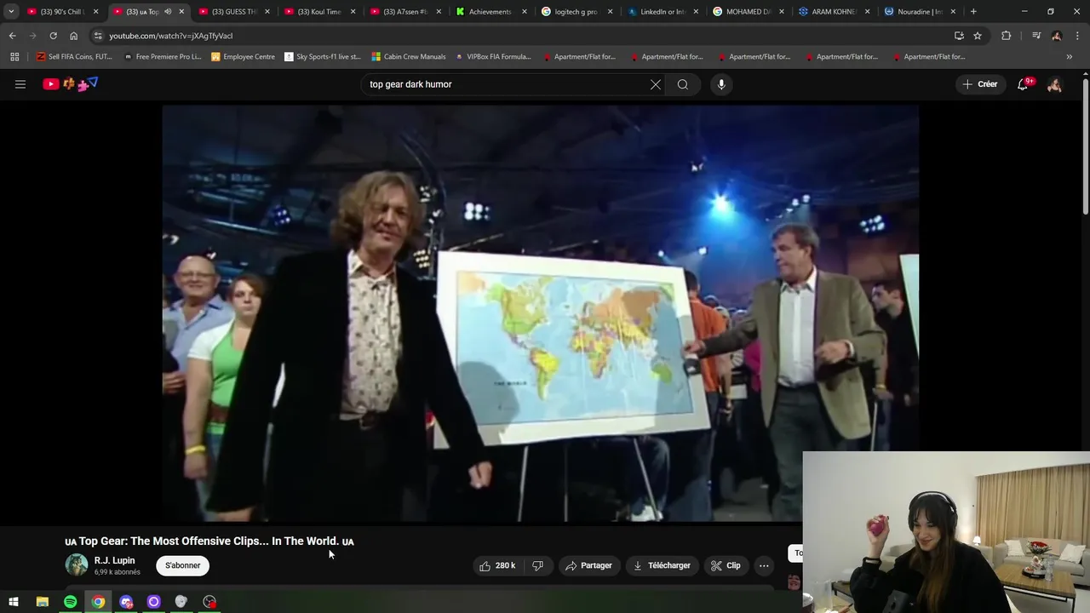Clear the search text with the X
Viewport: 1090px width, 613px height.
(x=656, y=84)
